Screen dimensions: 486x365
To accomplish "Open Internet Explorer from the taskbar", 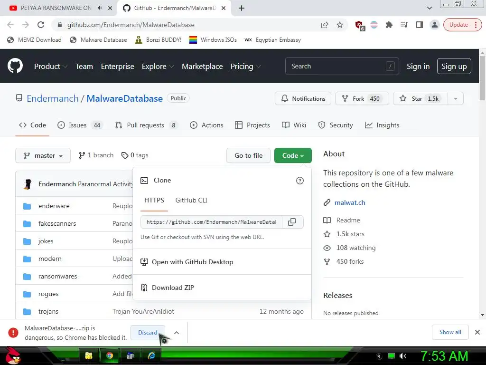I will point(151,355).
